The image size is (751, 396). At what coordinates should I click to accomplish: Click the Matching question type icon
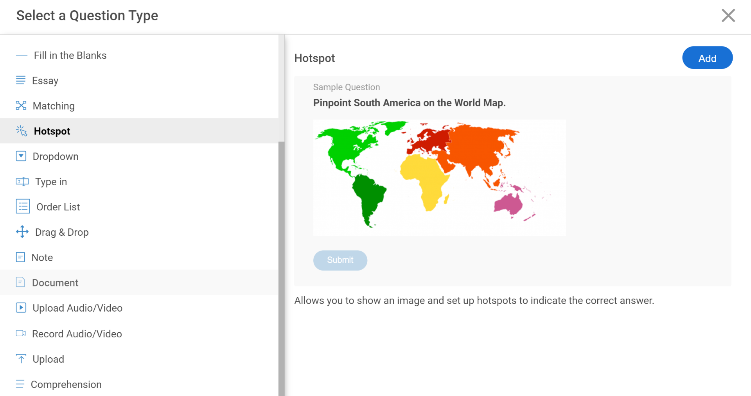(21, 106)
